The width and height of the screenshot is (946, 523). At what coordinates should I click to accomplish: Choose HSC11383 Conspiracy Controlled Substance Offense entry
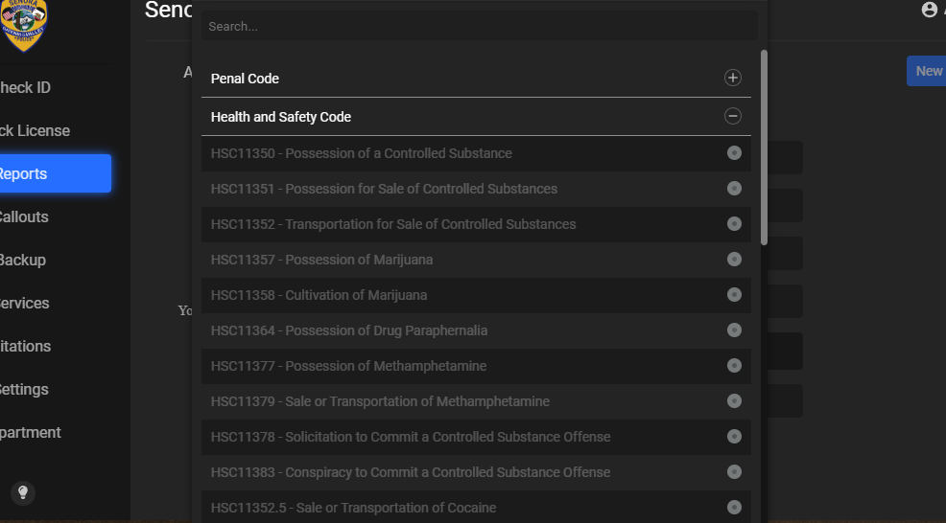click(x=411, y=472)
